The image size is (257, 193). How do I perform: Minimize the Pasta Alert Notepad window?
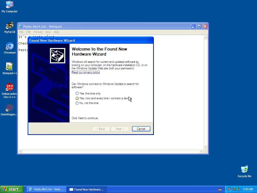[x=193, y=26]
